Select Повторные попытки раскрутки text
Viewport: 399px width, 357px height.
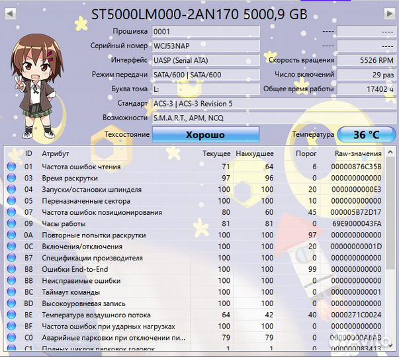94,235
